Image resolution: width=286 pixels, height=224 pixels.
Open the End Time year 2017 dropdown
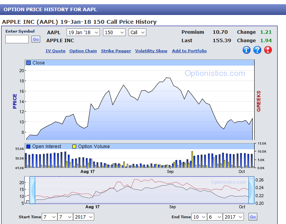tap(233, 217)
